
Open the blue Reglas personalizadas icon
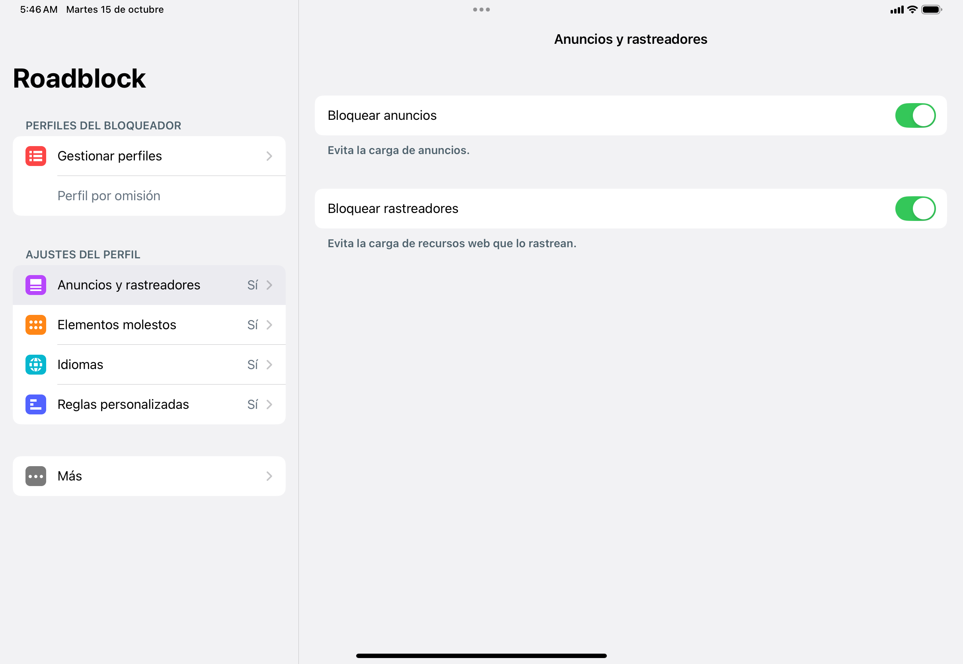pos(36,404)
